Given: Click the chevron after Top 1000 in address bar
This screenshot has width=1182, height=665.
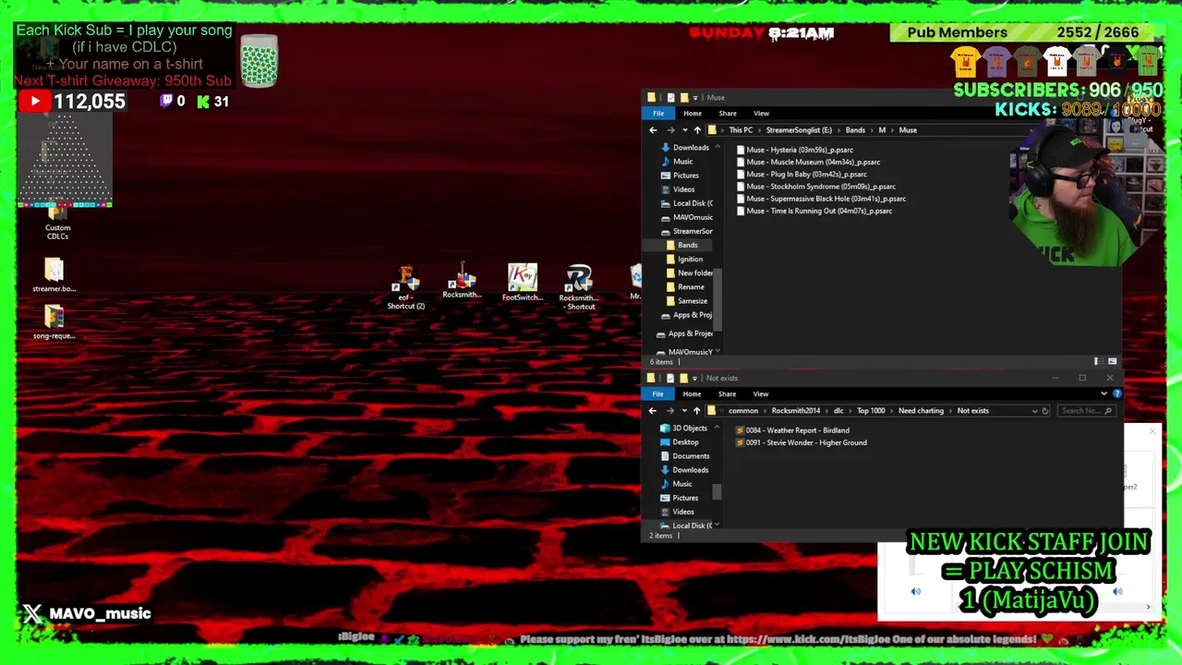Looking at the screenshot, I should point(891,411).
